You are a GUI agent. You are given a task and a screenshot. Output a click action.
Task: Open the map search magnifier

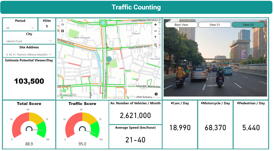[155, 45]
